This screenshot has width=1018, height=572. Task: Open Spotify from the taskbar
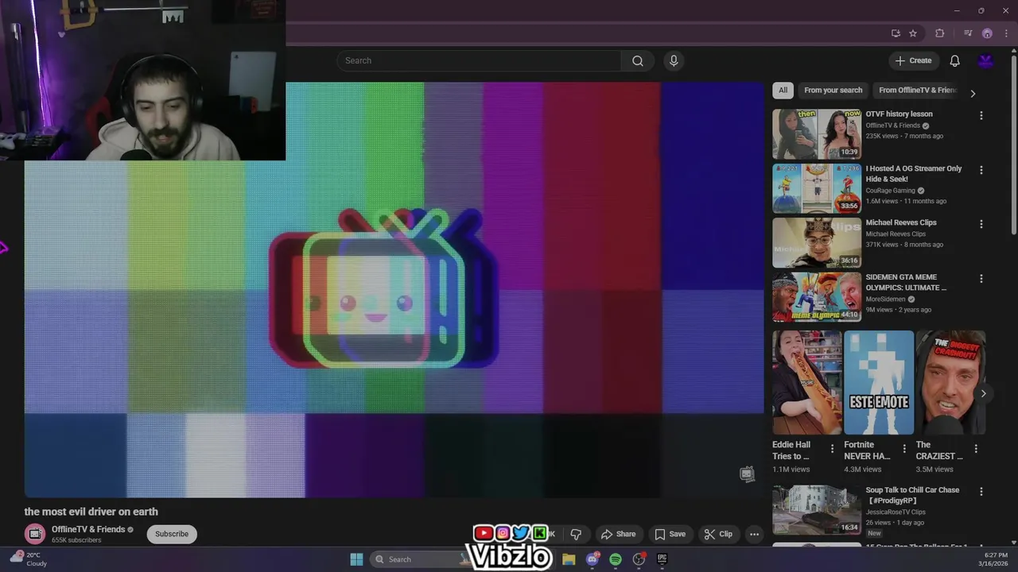616,559
